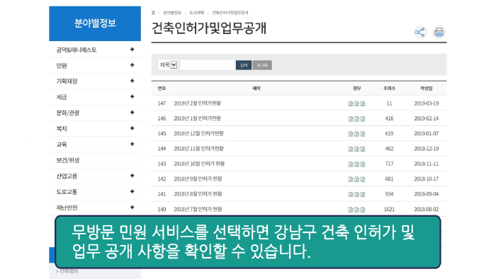Open third attachment icon in row 145
The height and width of the screenshot is (279, 496).
click(x=363, y=134)
